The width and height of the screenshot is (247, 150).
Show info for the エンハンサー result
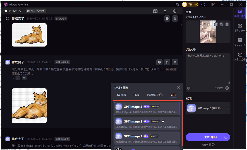(x=167, y=19)
